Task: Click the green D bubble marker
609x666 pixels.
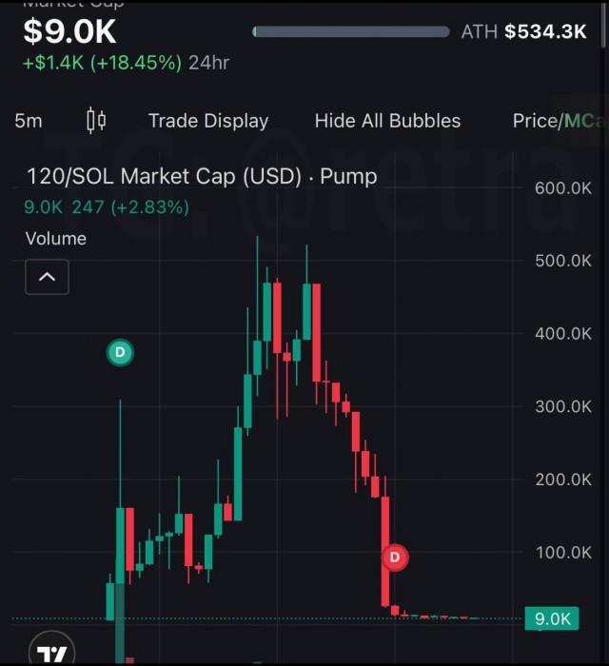Action: click(120, 353)
